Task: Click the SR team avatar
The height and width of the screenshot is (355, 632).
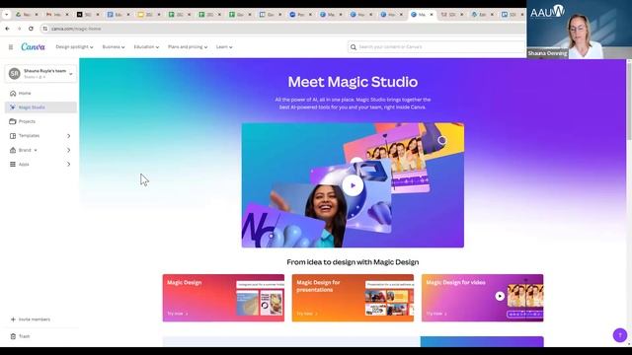Action: click(15, 74)
